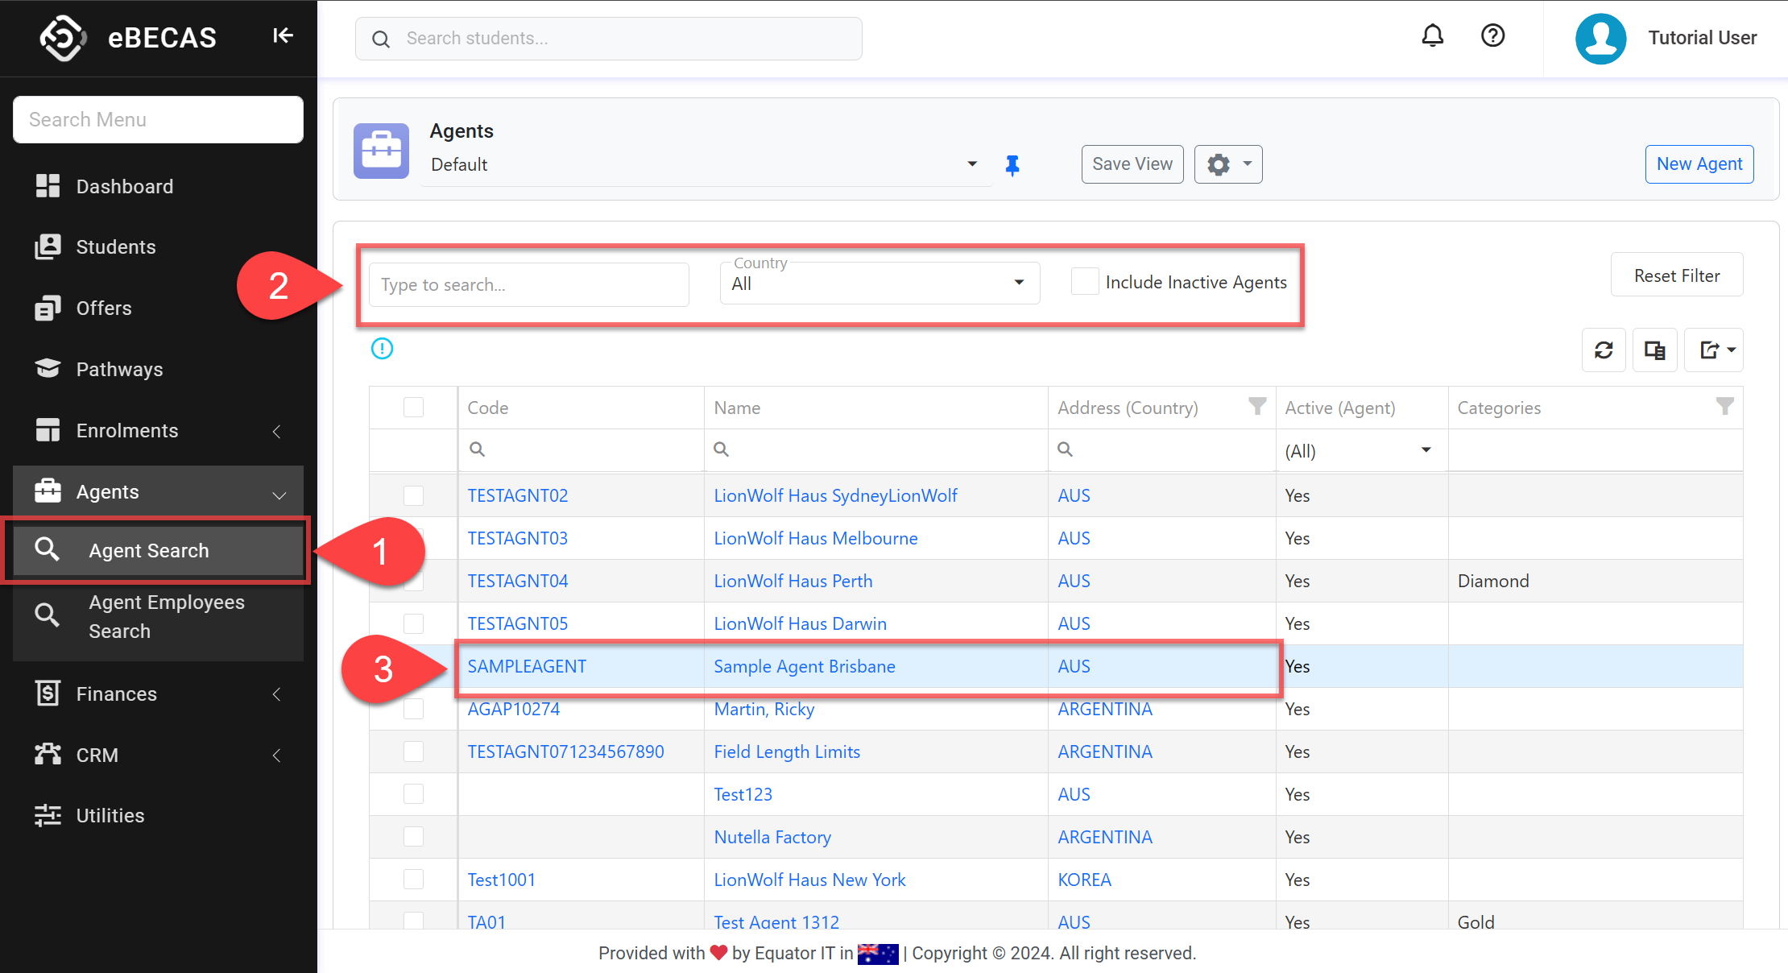The height and width of the screenshot is (973, 1788).
Task: Collapse the sidebar with the arrow icon
Action: (x=283, y=35)
